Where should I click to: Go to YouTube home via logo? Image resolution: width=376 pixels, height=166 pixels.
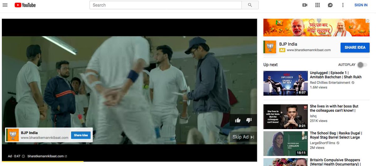pyautogui.click(x=25, y=5)
